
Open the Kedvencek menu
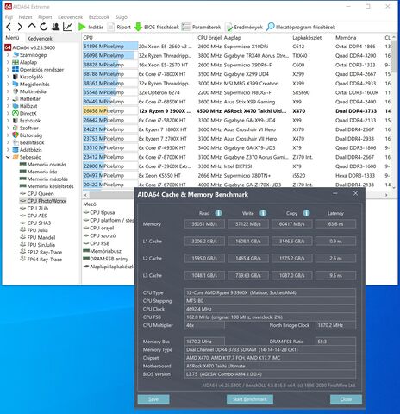[x=70, y=17]
